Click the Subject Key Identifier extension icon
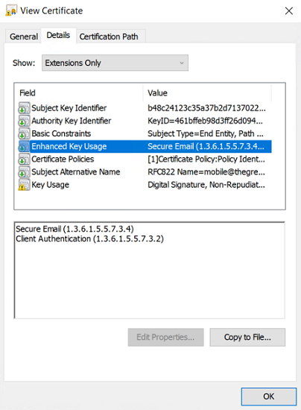The image size is (301, 410). [x=24, y=108]
